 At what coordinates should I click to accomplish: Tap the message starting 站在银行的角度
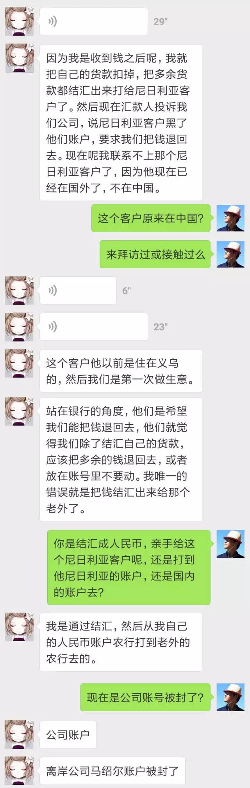[121, 459]
